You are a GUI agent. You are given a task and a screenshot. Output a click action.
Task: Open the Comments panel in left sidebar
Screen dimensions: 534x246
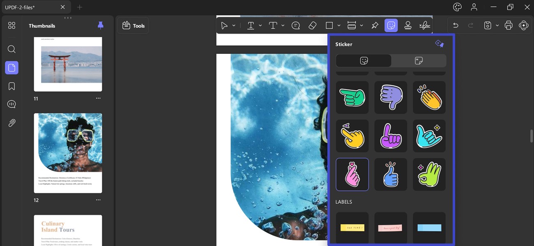click(12, 104)
